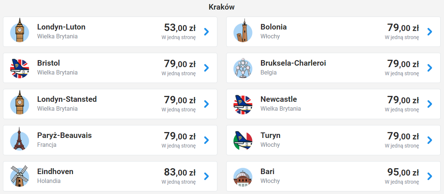Viewport: 444px width, 194px height.
Task: Click the domed building icon for Bari
Action: [243, 176]
